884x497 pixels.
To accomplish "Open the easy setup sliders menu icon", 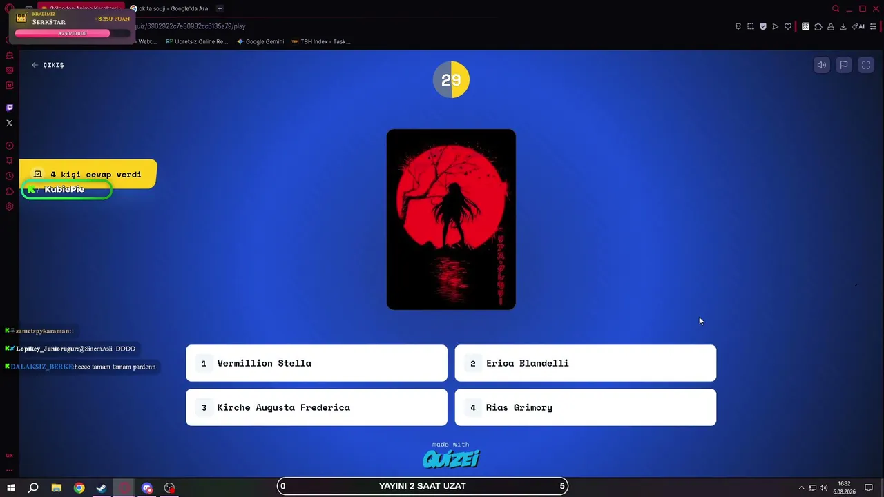I will point(873,27).
